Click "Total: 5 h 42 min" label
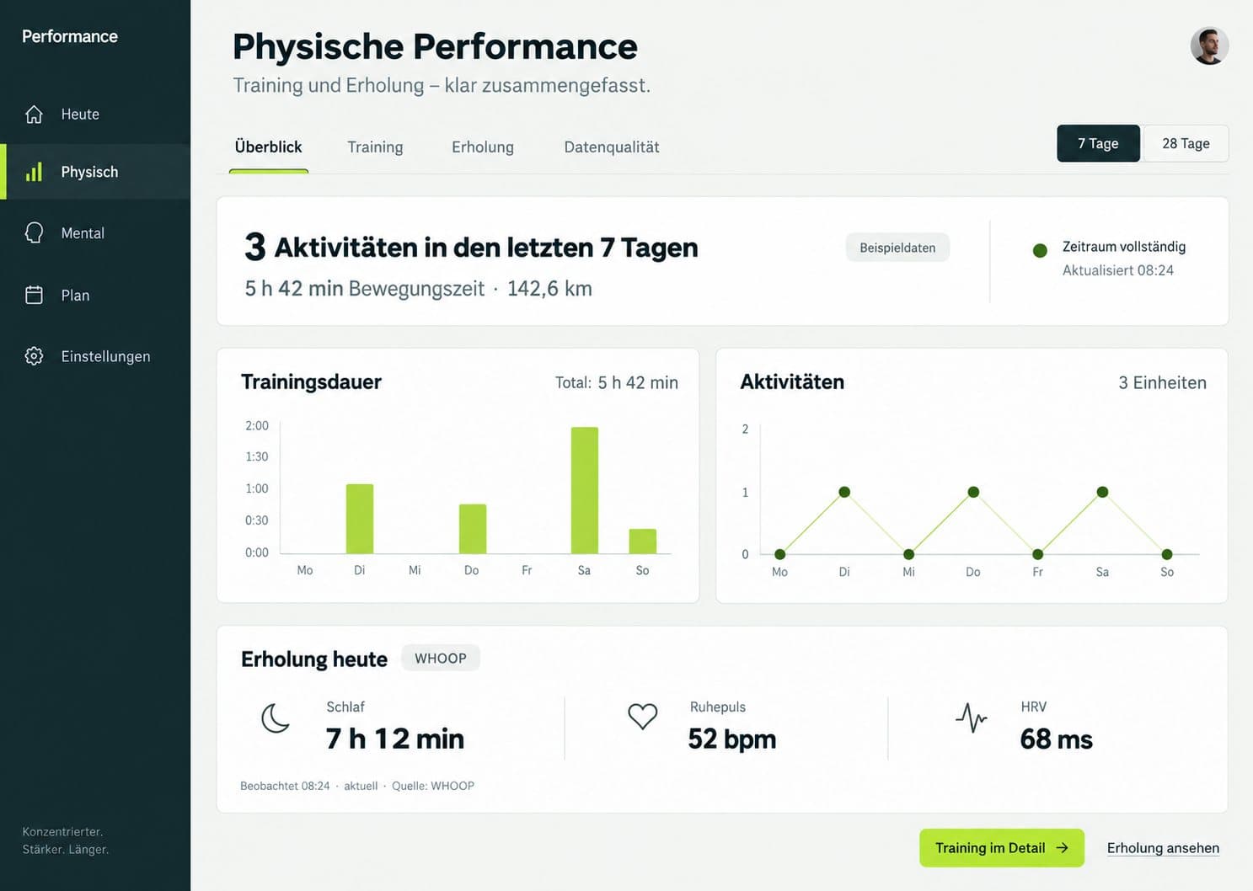 [617, 382]
